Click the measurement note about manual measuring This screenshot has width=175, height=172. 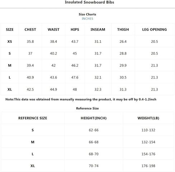81,99
